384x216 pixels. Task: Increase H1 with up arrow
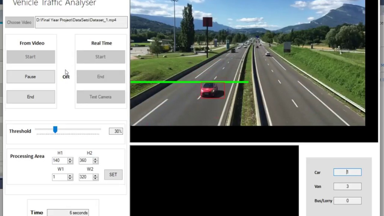coord(70,159)
